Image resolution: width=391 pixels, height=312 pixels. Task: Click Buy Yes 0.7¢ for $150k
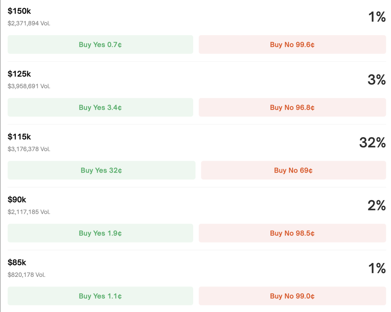pyautogui.click(x=100, y=44)
